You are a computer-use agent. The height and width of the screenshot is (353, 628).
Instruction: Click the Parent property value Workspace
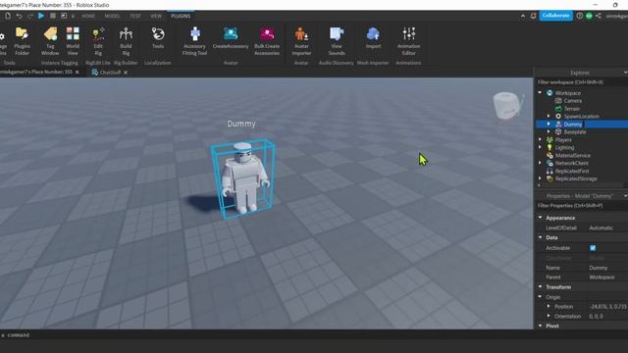tap(602, 277)
